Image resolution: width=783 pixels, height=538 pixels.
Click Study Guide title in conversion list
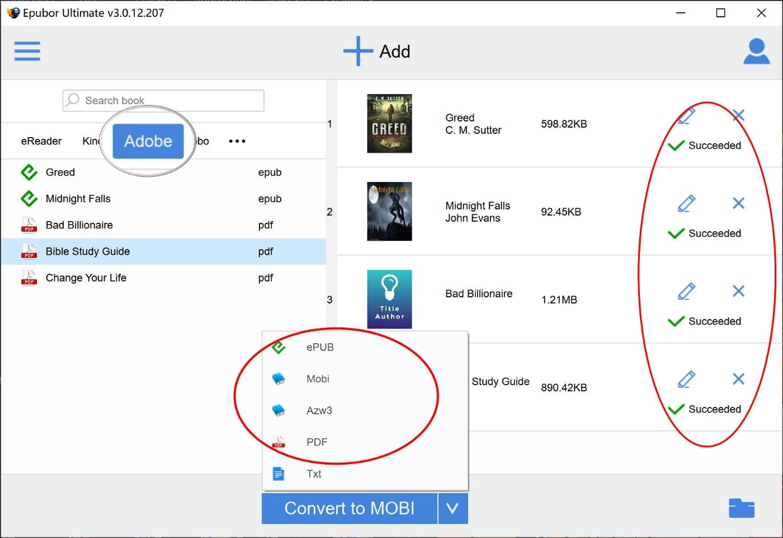click(x=500, y=381)
